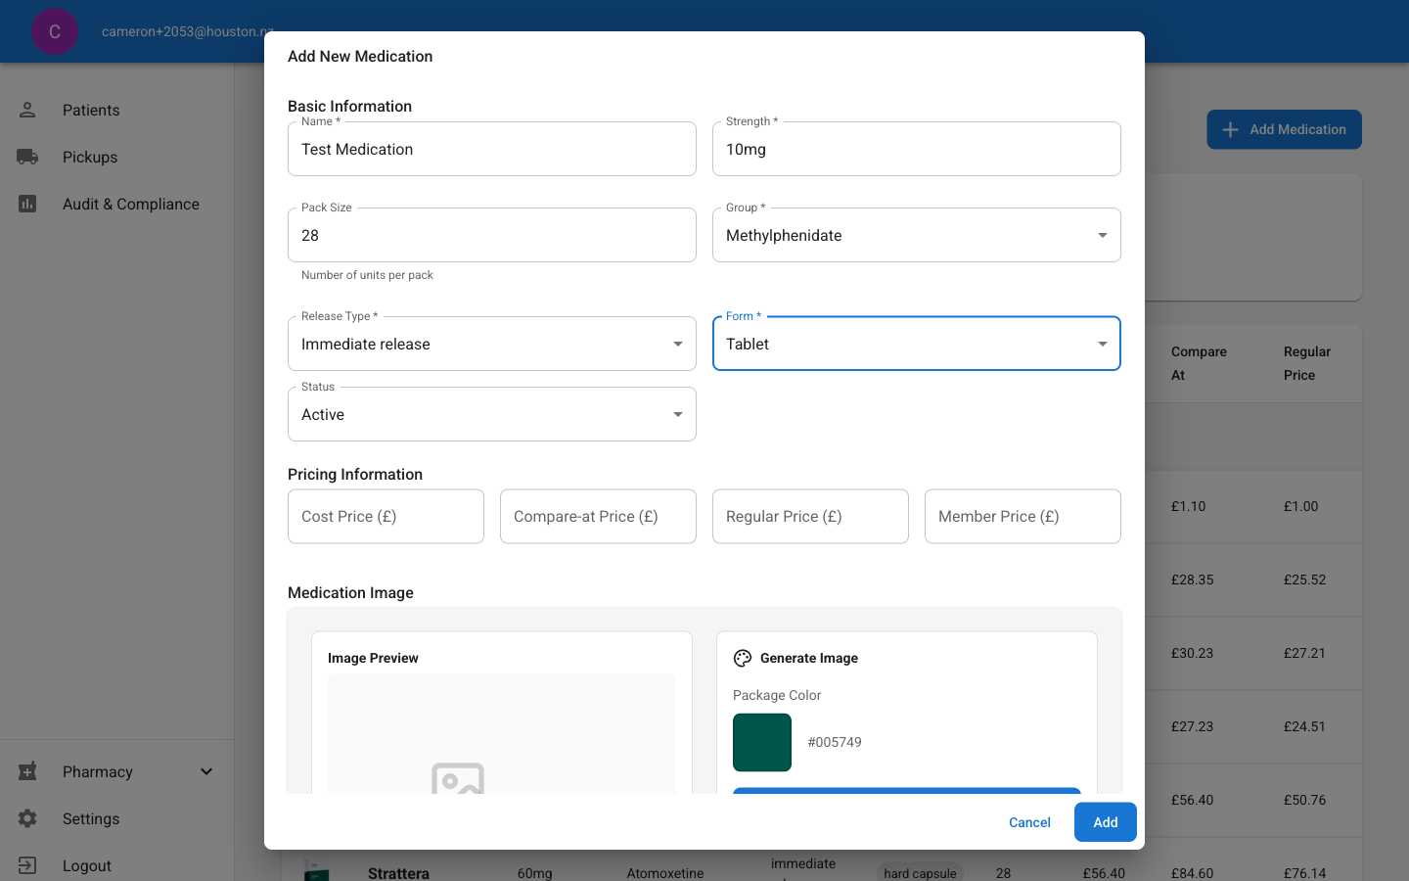Click the £27.23 compare price cell
The height and width of the screenshot is (881, 1409).
[1192, 726]
